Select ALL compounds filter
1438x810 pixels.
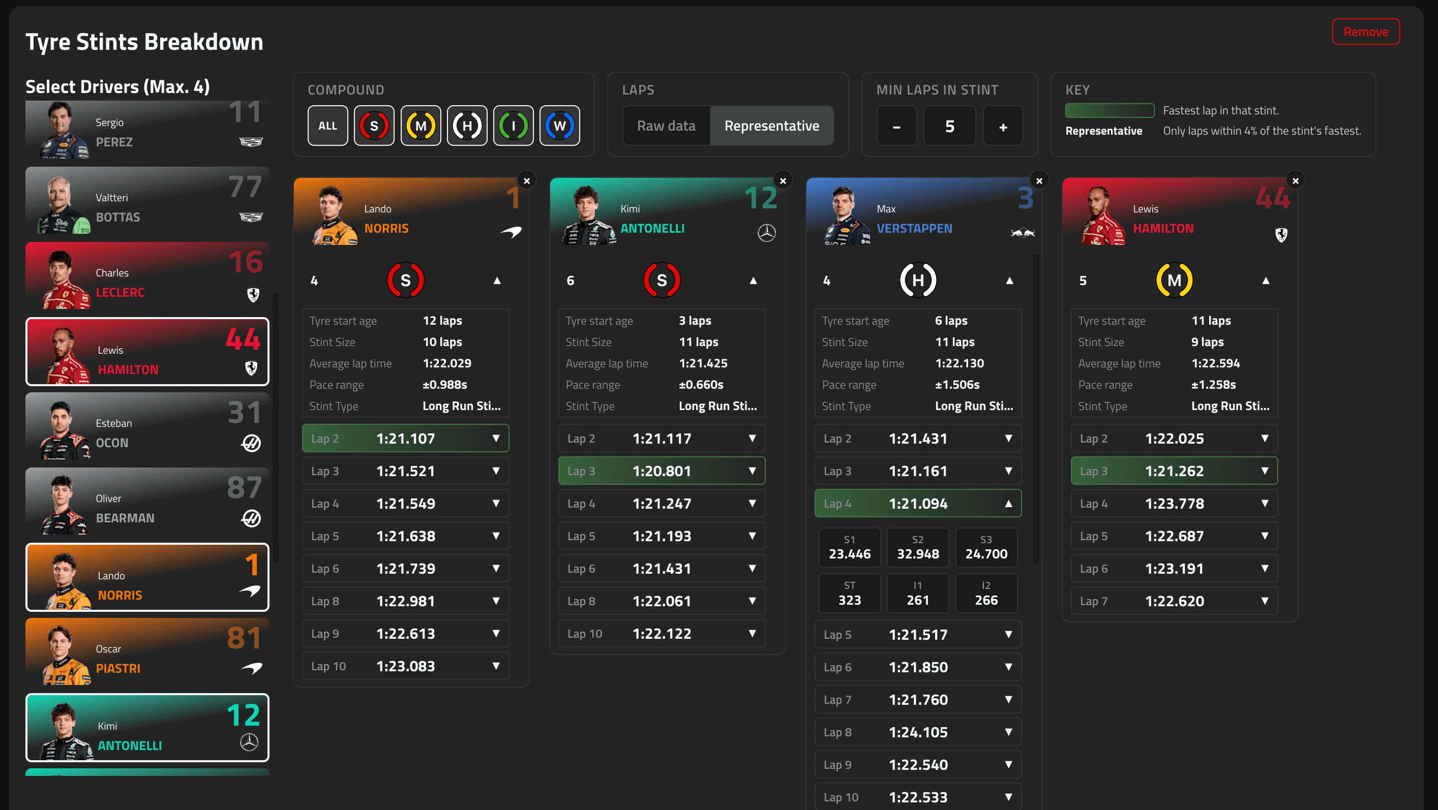click(x=327, y=126)
